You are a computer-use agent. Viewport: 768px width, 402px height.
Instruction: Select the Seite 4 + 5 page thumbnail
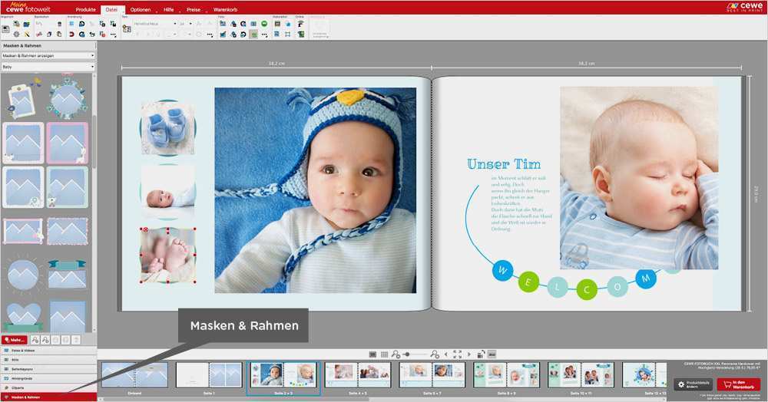click(x=358, y=375)
